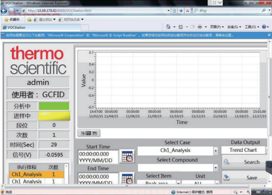Viewport: 272px width, 195px height.
Task: Click the schedule list scrollbar up arrow
Action: [x=66, y=166]
